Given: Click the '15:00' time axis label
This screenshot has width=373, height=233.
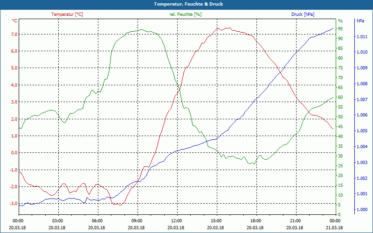Looking at the screenshot, I should (x=217, y=220).
